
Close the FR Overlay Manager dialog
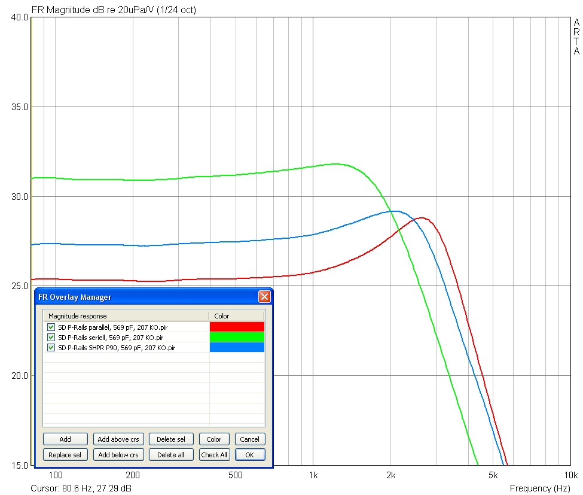coord(264,297)
